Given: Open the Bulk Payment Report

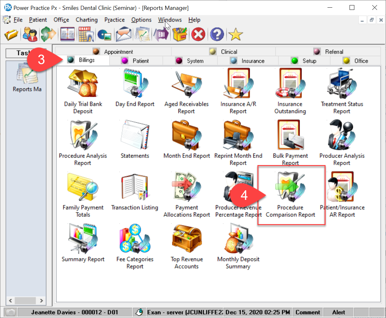Looking at the screenshot, I should 290,143.
